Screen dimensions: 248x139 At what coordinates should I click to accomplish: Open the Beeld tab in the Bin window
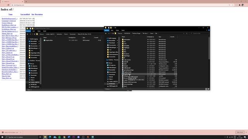click(123, 30)
